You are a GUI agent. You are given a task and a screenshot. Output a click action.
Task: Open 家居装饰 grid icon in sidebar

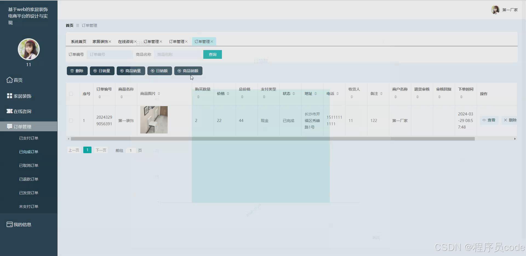pos(10,96)
